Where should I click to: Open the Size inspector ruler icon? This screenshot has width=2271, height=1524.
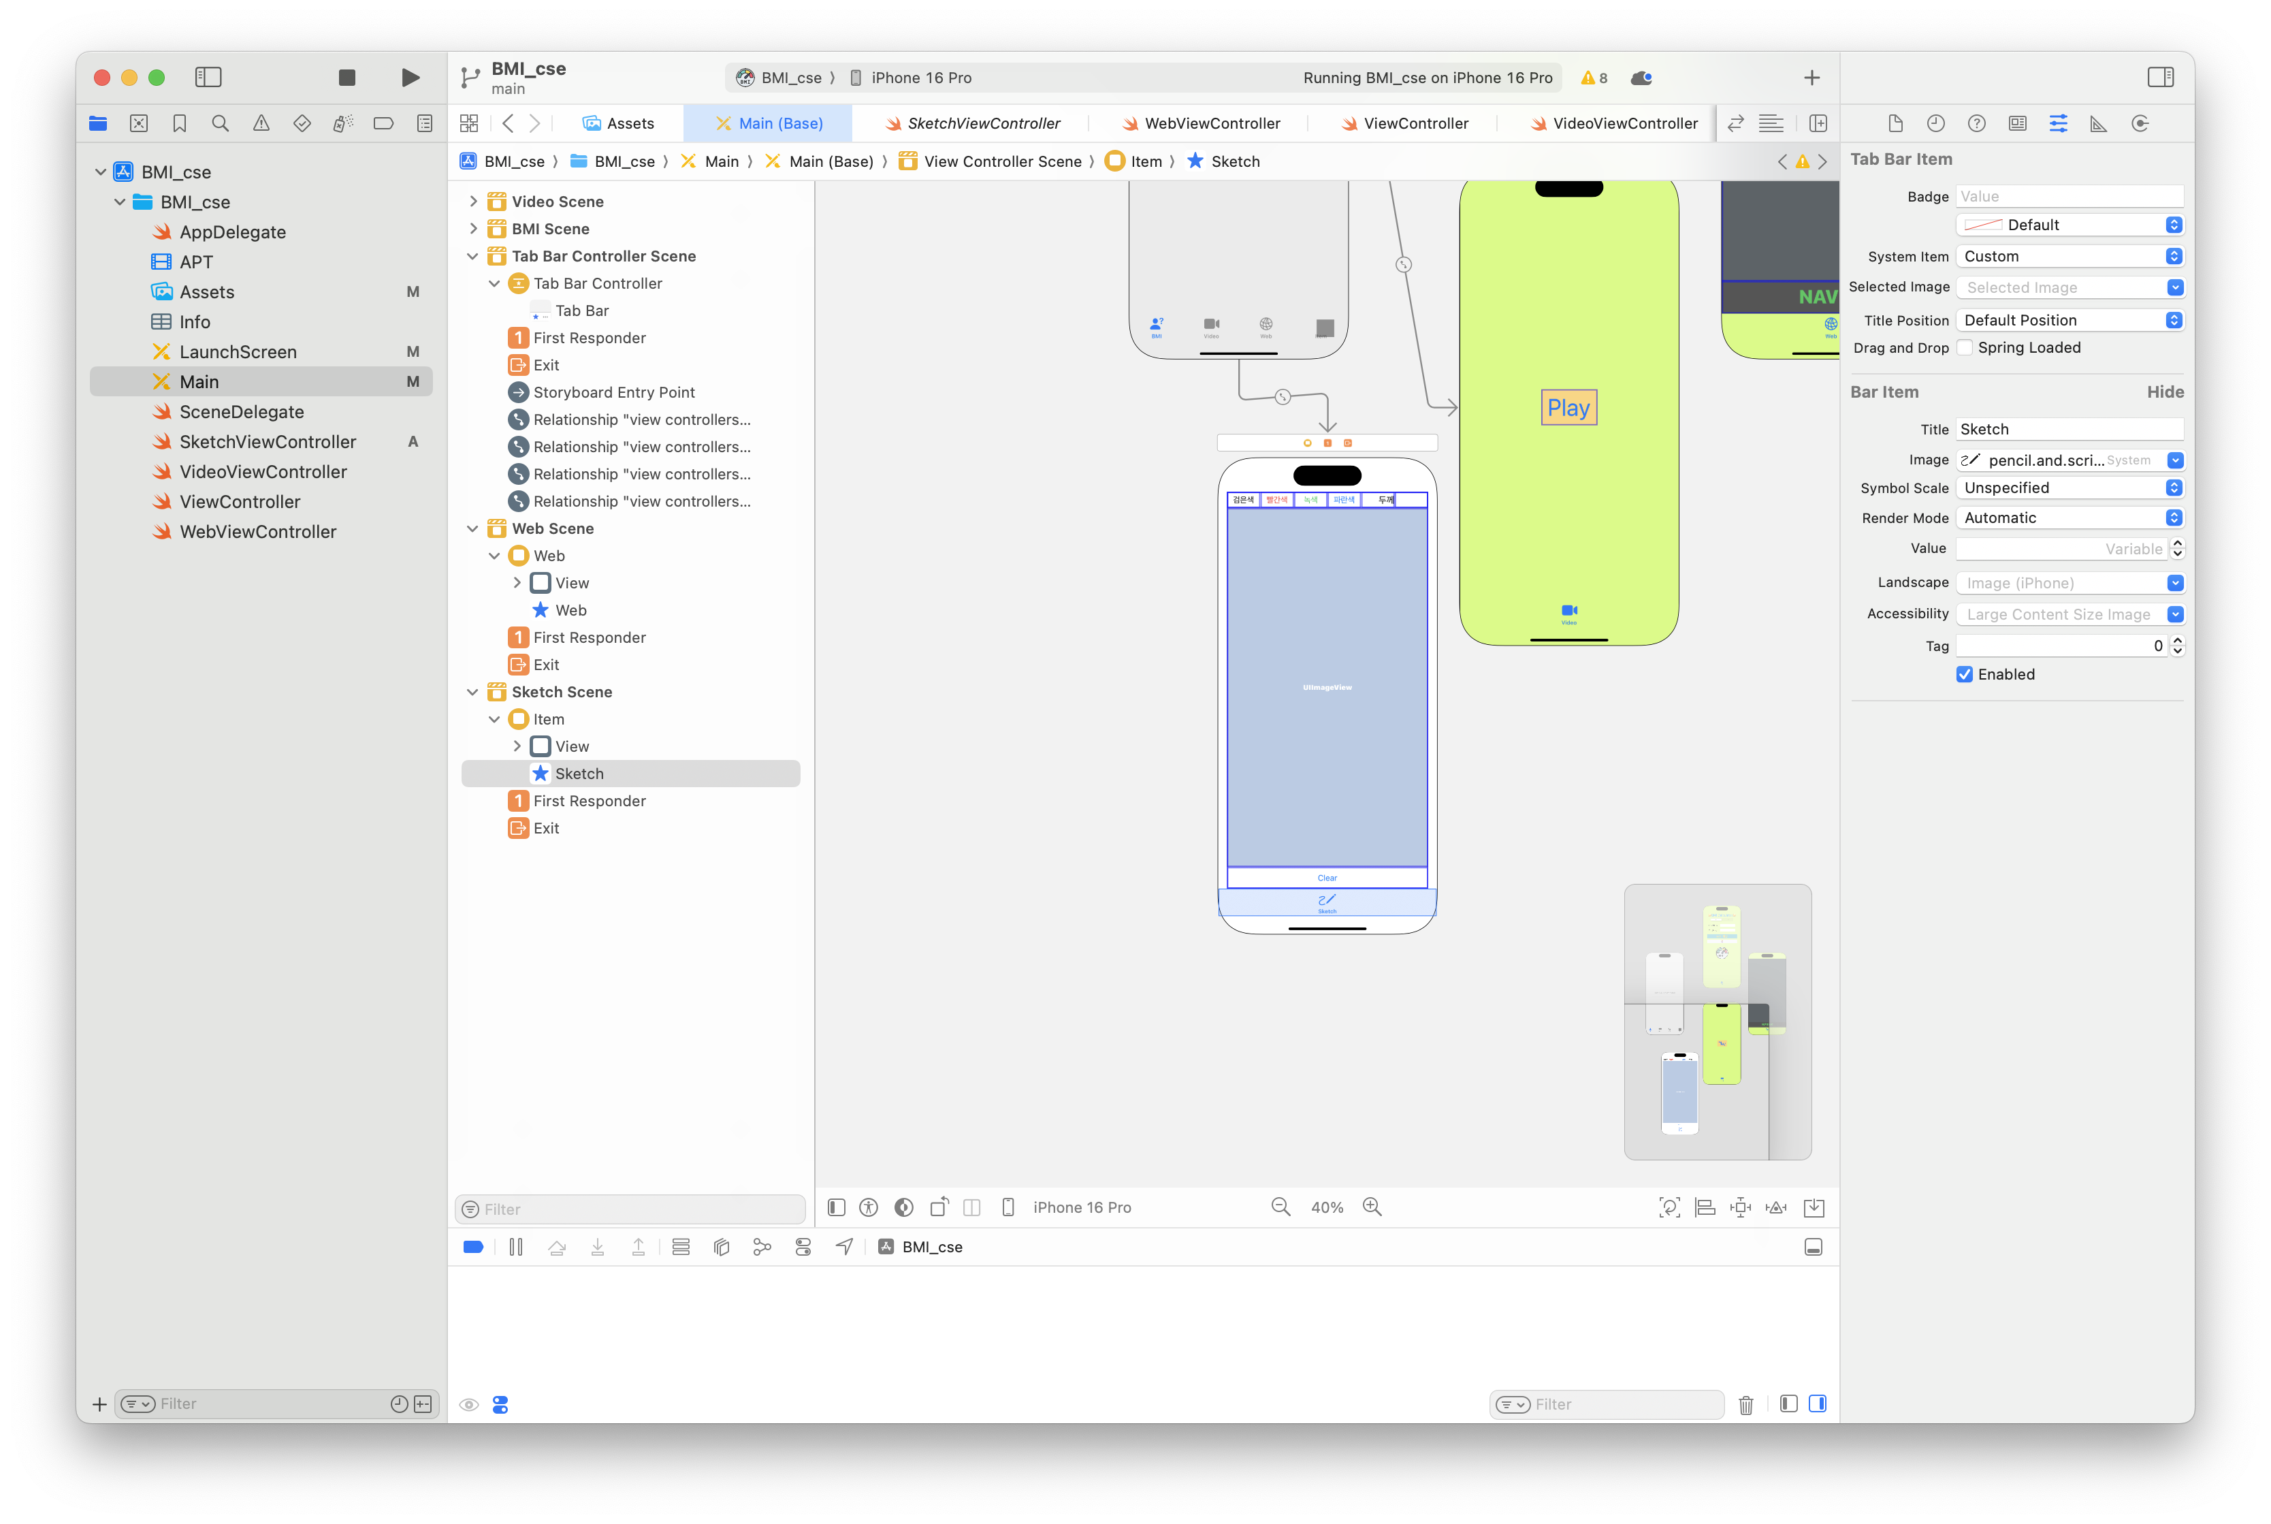point(2098,123)
